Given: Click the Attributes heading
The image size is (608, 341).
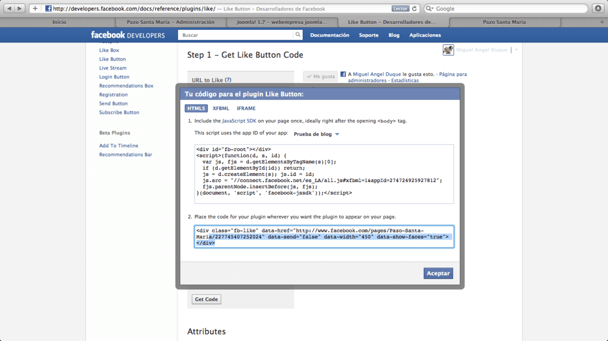Looking at the screenshot, I should [206, 332].
